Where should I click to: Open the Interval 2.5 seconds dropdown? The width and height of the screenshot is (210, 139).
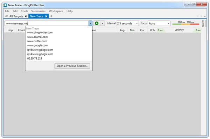pos(127,23)
